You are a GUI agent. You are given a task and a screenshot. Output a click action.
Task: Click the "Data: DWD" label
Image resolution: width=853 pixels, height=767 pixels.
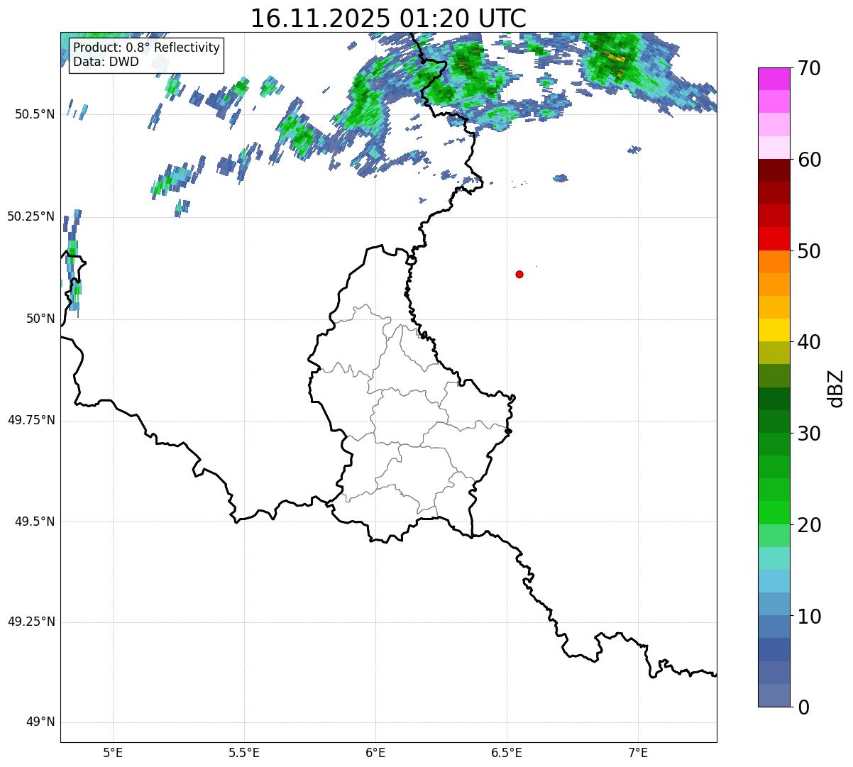click(x=106, y=62)
